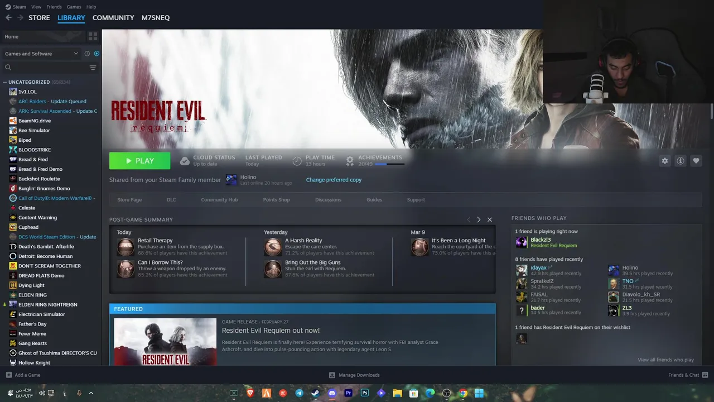The width and height of the screenshot is (714, 402).
Task: Open Discord from the taskbar
Action: (x=332, y=393)
